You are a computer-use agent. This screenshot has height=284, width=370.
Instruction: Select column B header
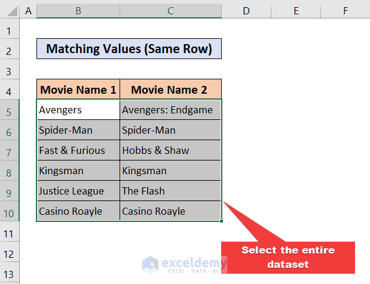pyautogui.click(x=78, y=10)
